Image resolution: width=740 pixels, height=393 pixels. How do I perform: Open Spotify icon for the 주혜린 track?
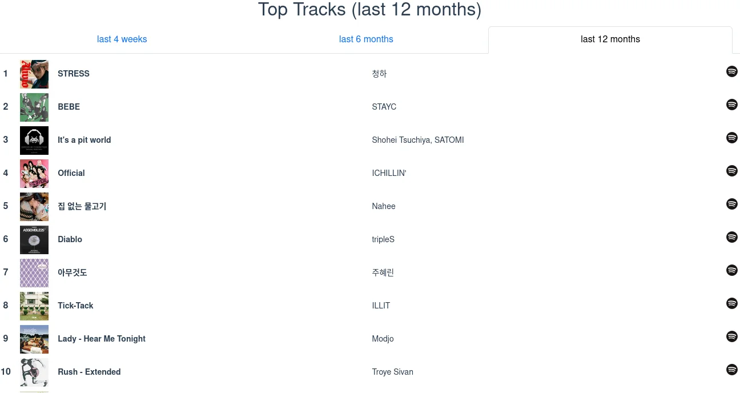(731, 270)
